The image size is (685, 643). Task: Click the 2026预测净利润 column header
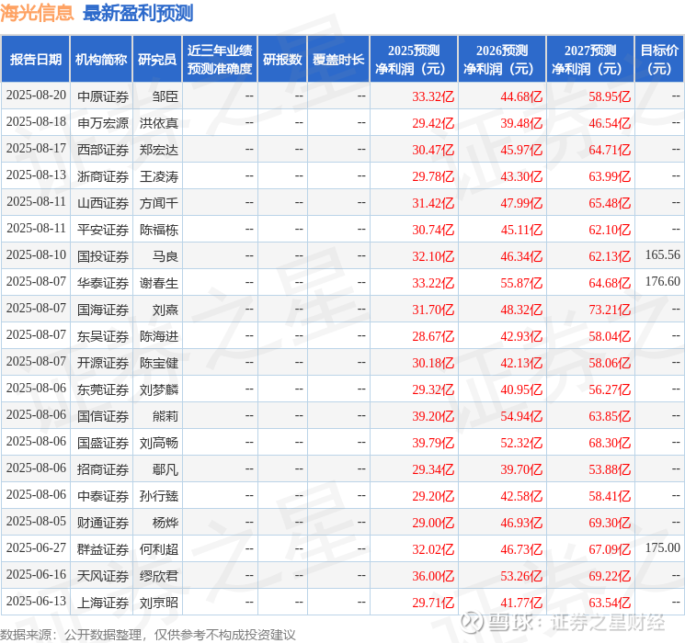tap(502, 60)
